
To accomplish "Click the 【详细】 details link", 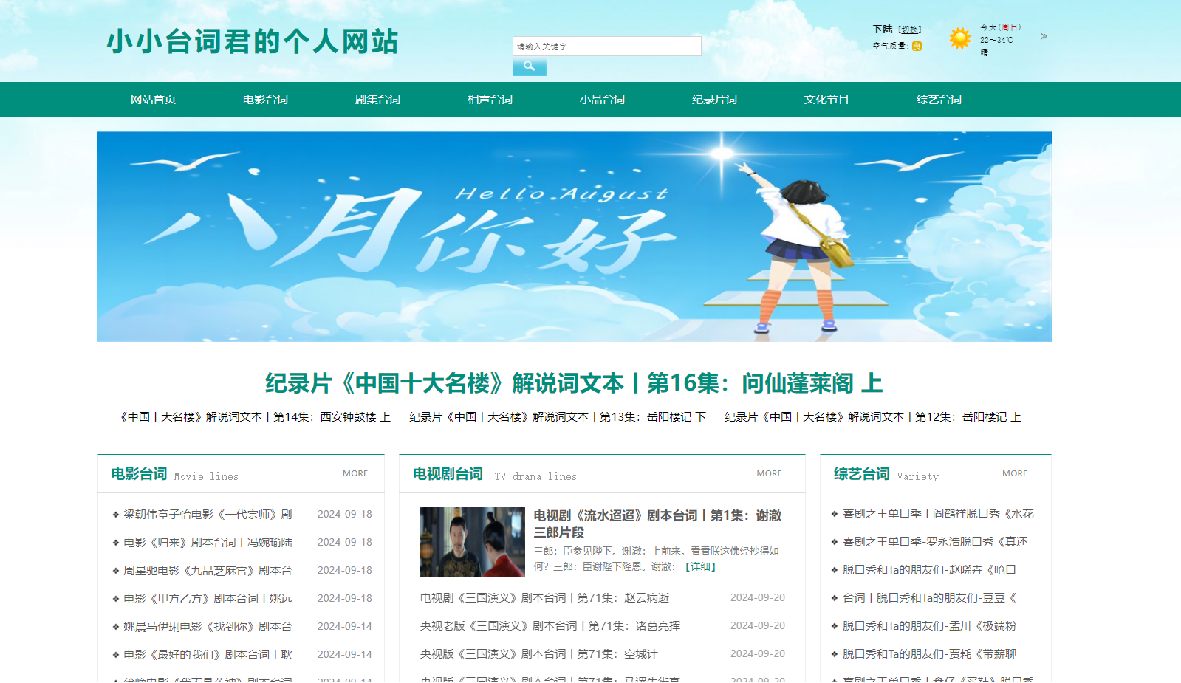I will [x=700, y=566].
